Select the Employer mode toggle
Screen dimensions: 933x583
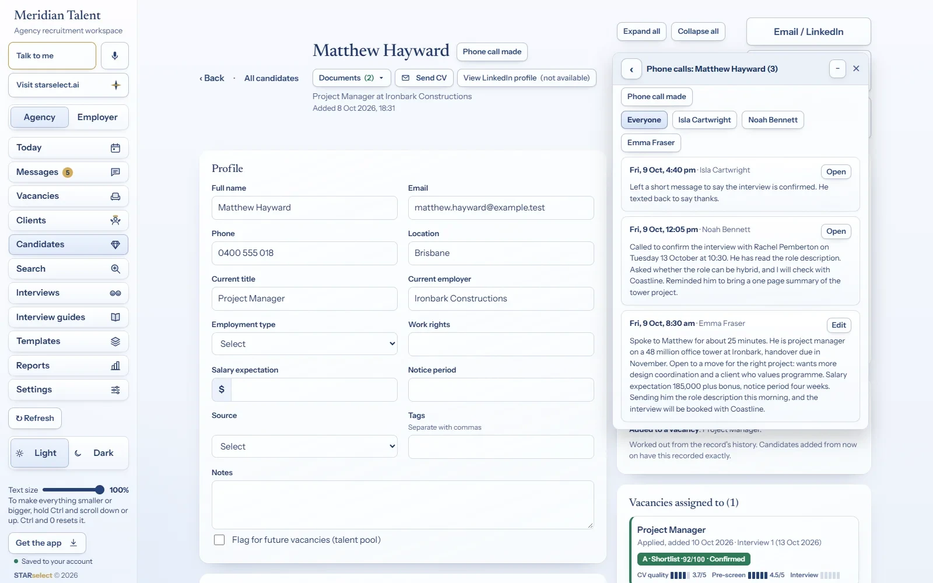click(x=97, y=117)
